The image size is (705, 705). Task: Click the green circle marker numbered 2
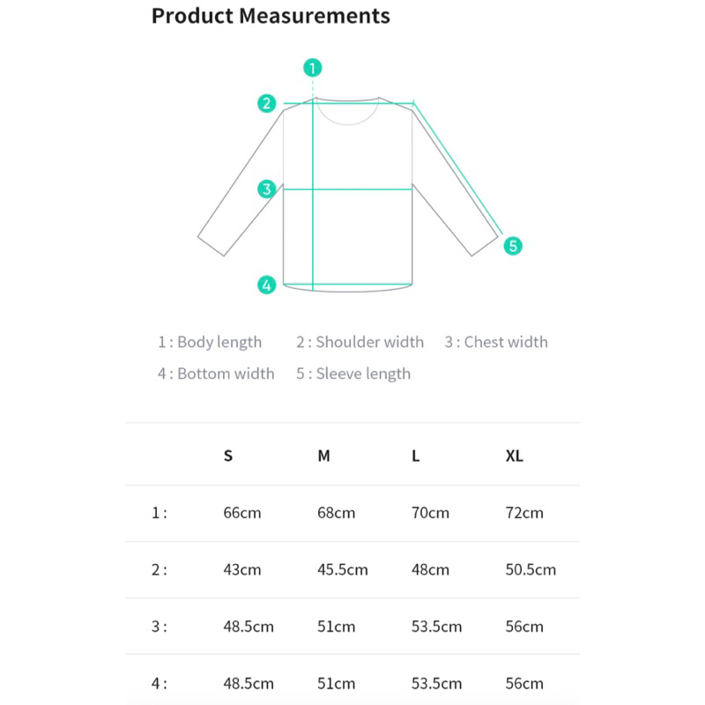click(267, 103)
